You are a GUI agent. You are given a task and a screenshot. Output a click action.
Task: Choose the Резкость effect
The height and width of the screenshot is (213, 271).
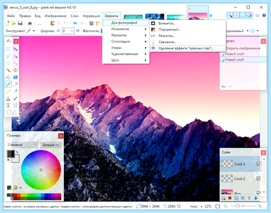(x=188, y=36)
